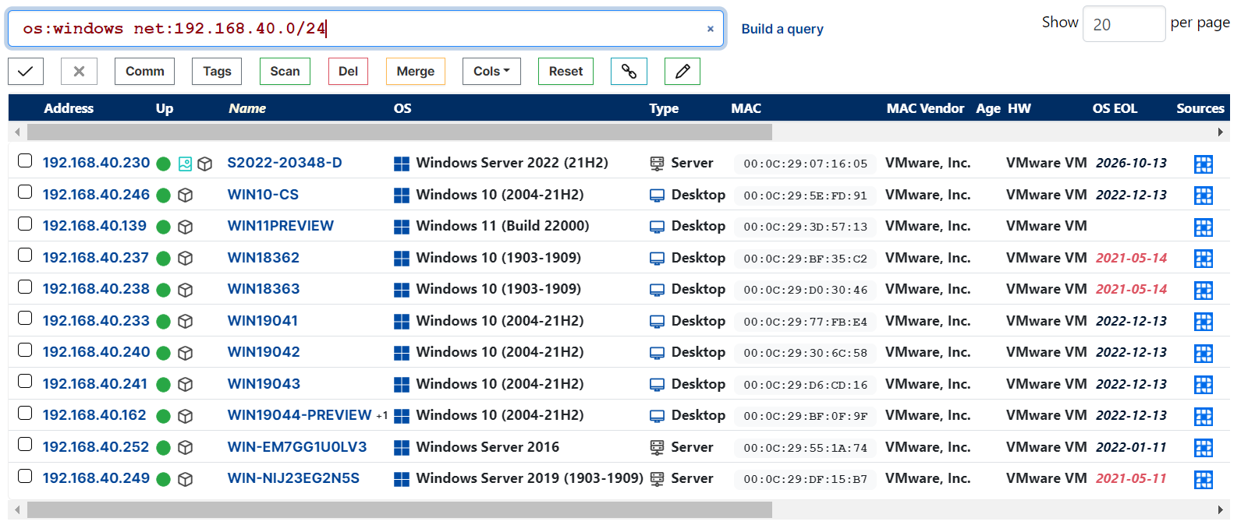Open the Build a query link

tap(782, 29)
